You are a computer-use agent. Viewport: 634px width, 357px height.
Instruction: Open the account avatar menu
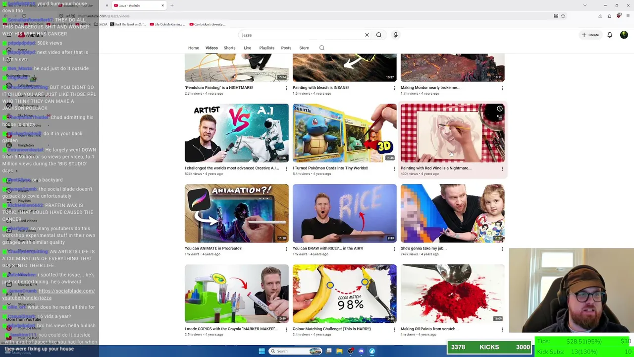pyautogui.click(x=624, y=35)
